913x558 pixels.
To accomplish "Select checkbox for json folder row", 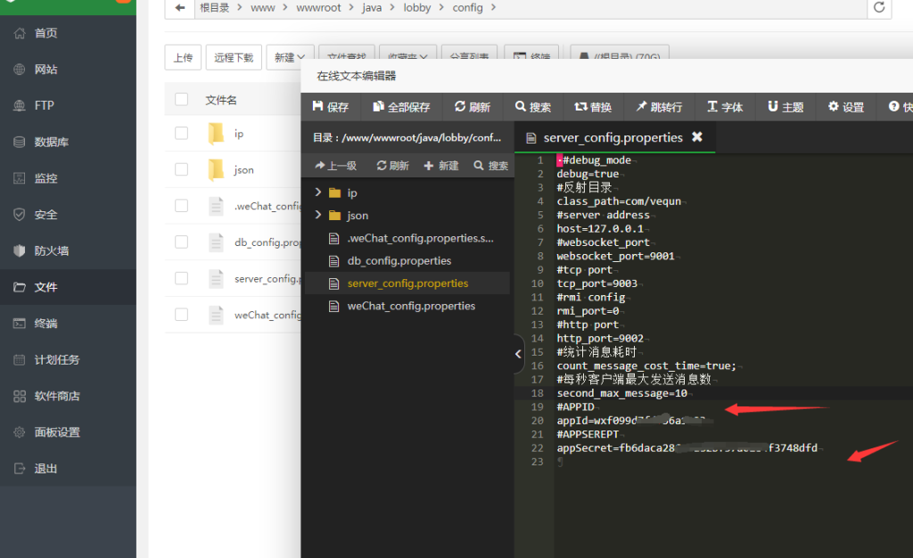I will pyautogui.click(x=182, y=169).
